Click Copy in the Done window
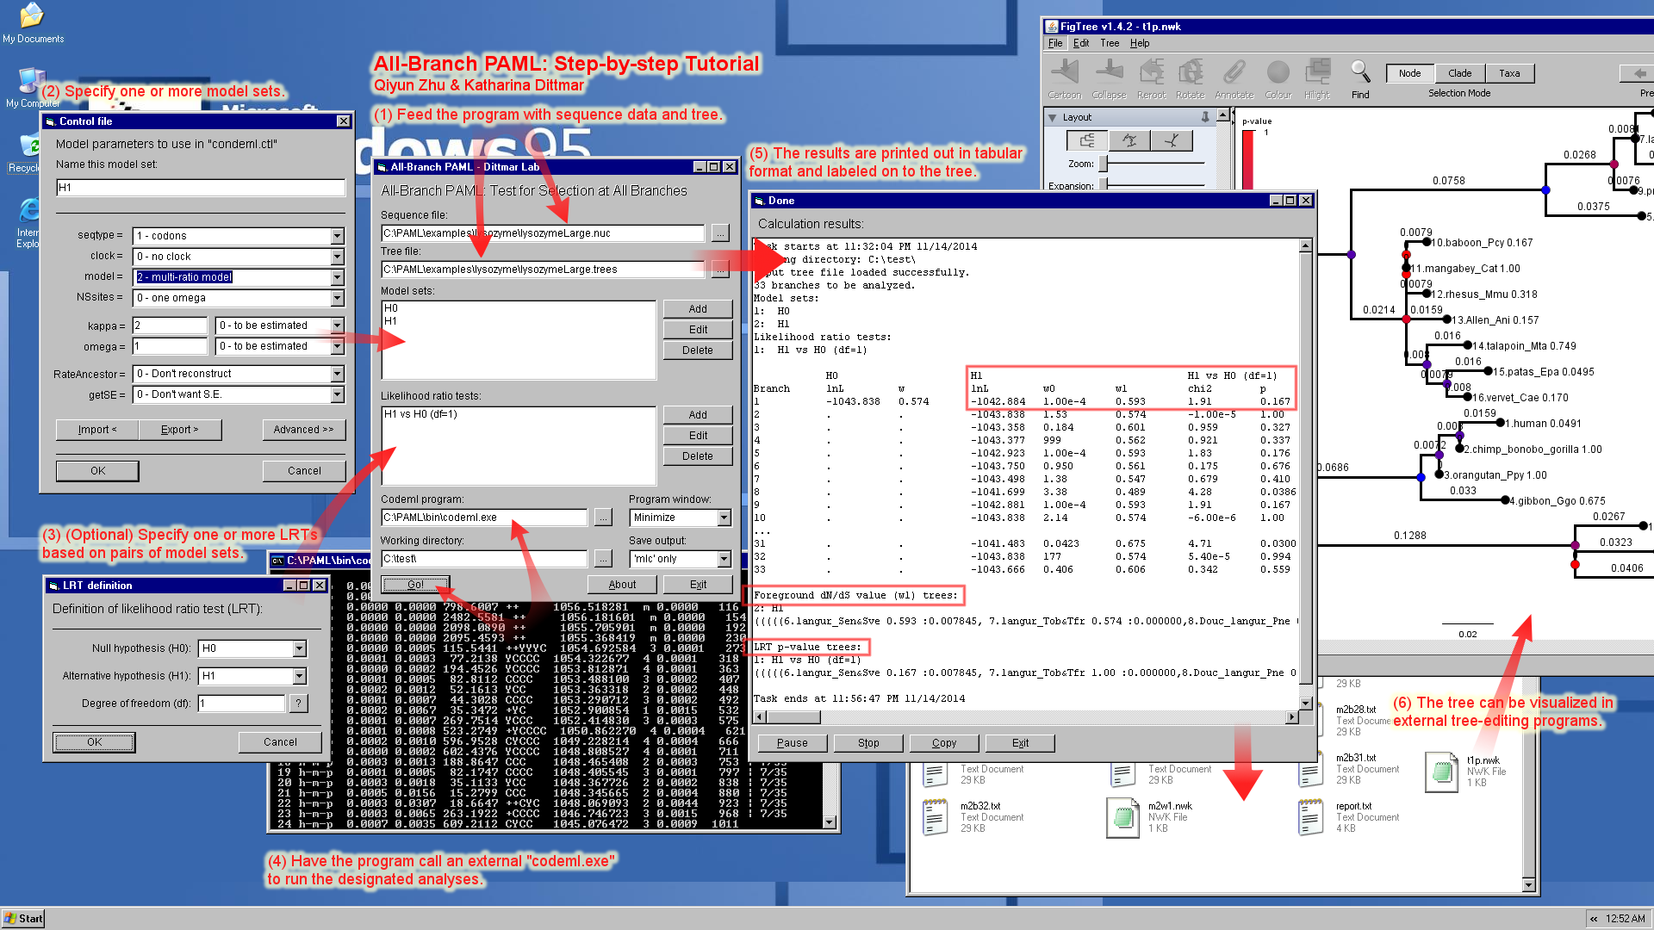1654x930 pixels. point(944,743)
